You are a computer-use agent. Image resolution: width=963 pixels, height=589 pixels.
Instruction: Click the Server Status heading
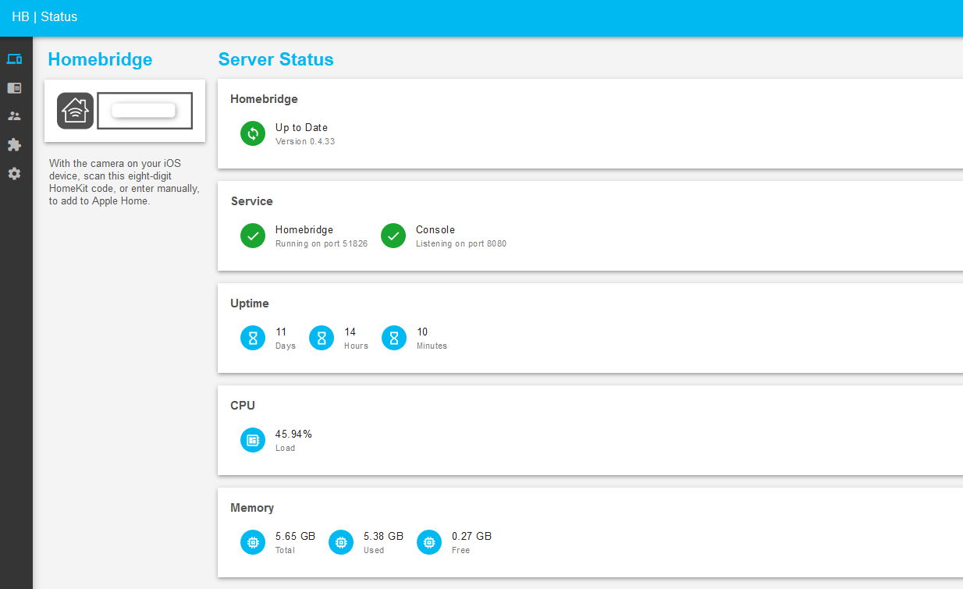point(275,59)
